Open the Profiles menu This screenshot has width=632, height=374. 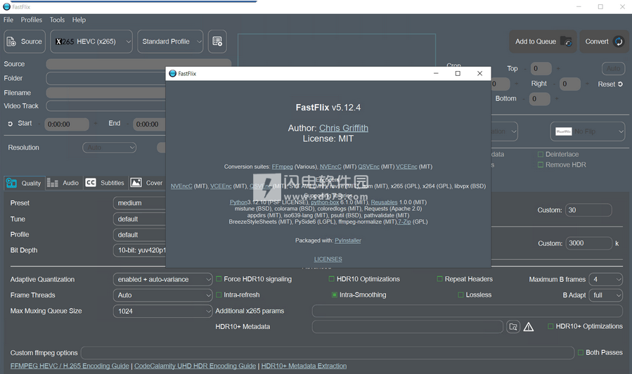pos(32,20)
